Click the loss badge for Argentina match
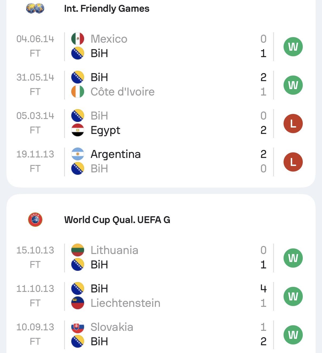 (x=293, y=162)
